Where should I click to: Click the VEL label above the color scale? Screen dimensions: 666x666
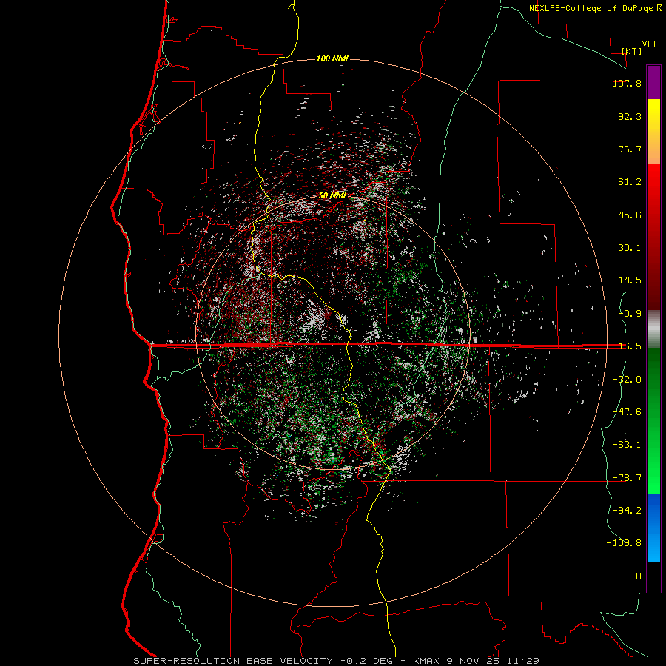click(650, 44)
